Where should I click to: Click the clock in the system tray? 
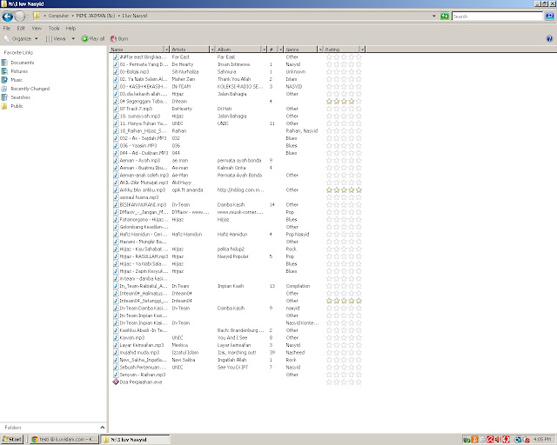pyautogui.click(x=542, y=439)
